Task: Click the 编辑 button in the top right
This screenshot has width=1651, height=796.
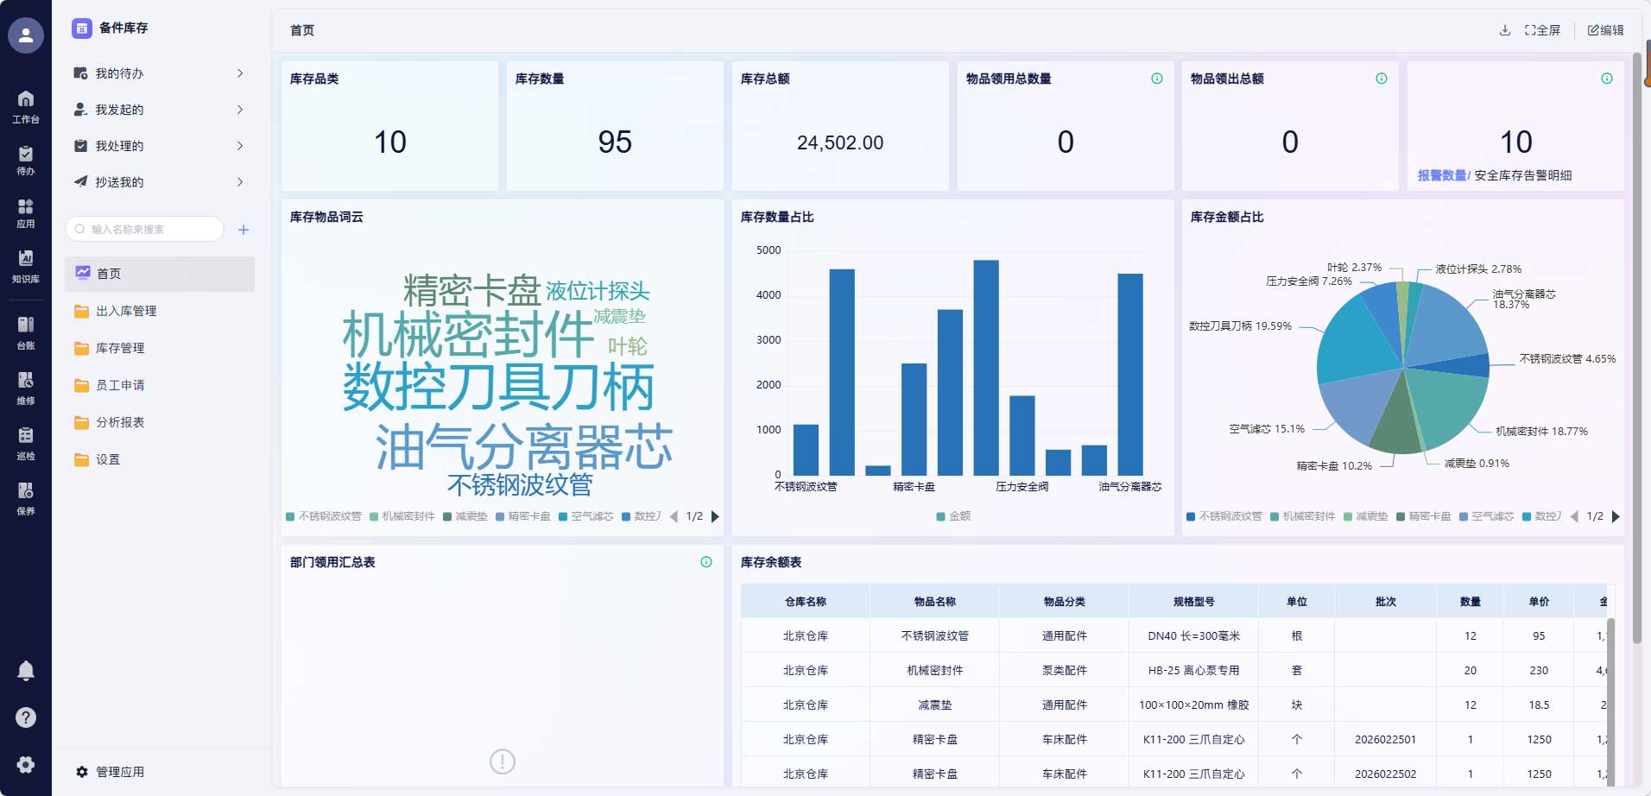Action: [x=1604, y=29]
